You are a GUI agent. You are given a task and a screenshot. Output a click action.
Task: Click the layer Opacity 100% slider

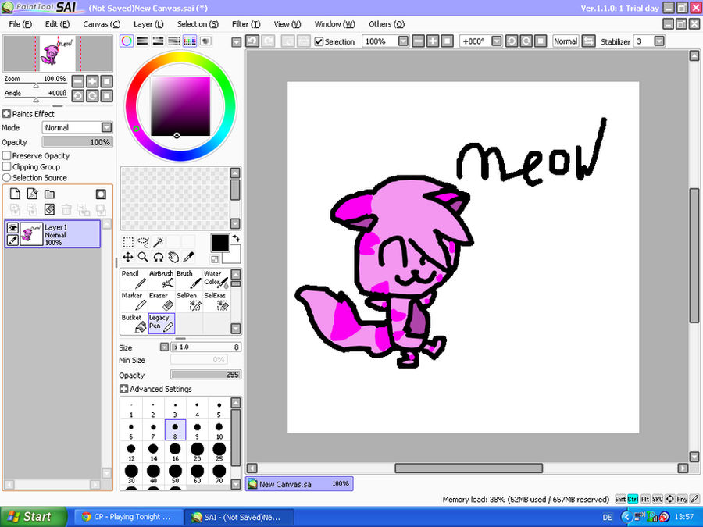(x=77, y=142)
